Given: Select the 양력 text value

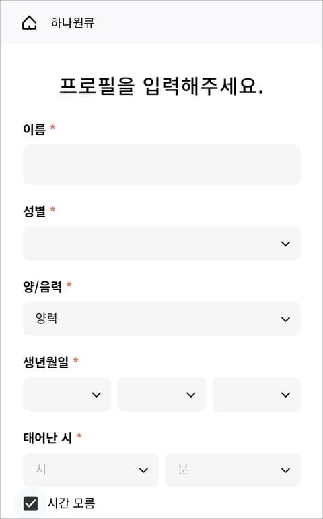Looking at the screenshot, I should point(46,319).
